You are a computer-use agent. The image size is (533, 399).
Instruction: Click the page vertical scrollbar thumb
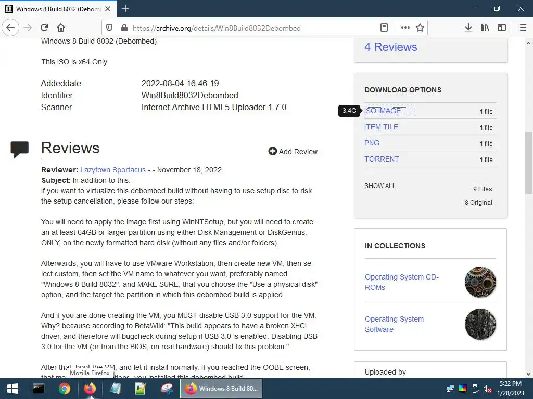click(x=528, y=163)
